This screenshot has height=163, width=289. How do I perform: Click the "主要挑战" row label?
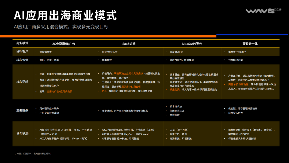pyautogui.click(x=22, y=110)
